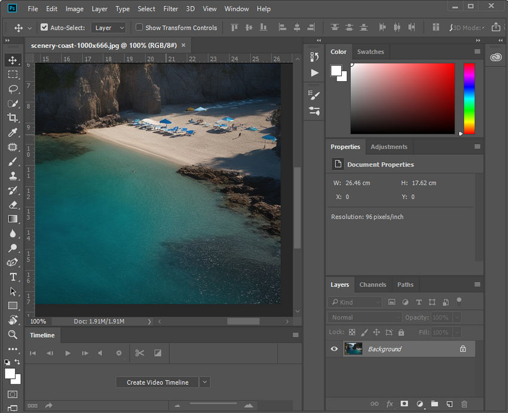Switch to the Adjustments tab
This screenshot has width=508, height=413.
[389, 147]
